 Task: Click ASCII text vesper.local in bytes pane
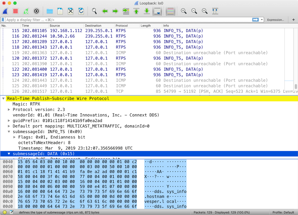pyautogui.click(x=161, y=202)
